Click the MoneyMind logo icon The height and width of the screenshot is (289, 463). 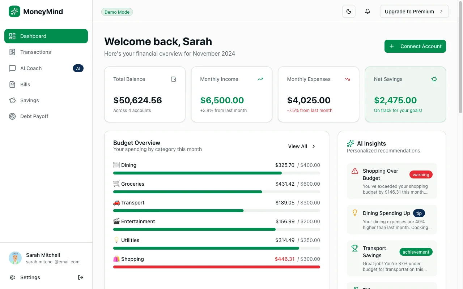14,11
